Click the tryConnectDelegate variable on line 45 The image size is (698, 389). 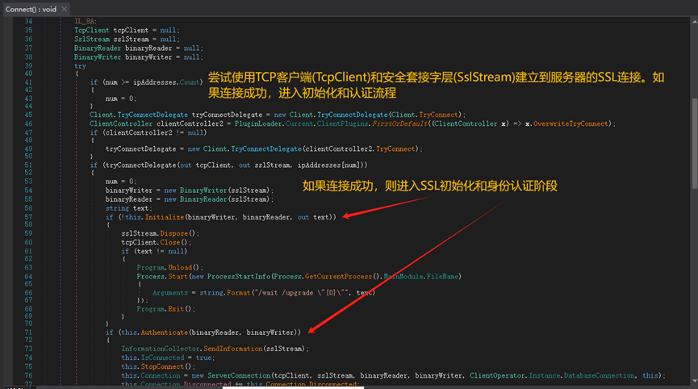[227, 115]
